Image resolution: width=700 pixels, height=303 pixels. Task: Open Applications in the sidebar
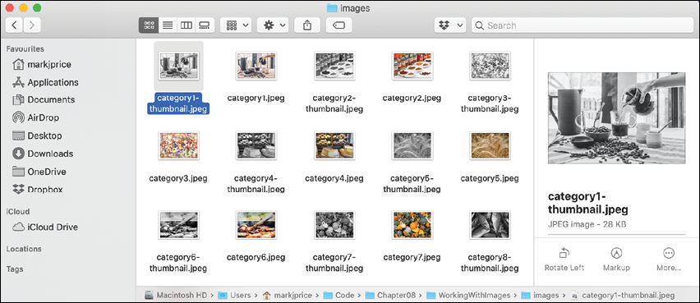coord(45,82)
